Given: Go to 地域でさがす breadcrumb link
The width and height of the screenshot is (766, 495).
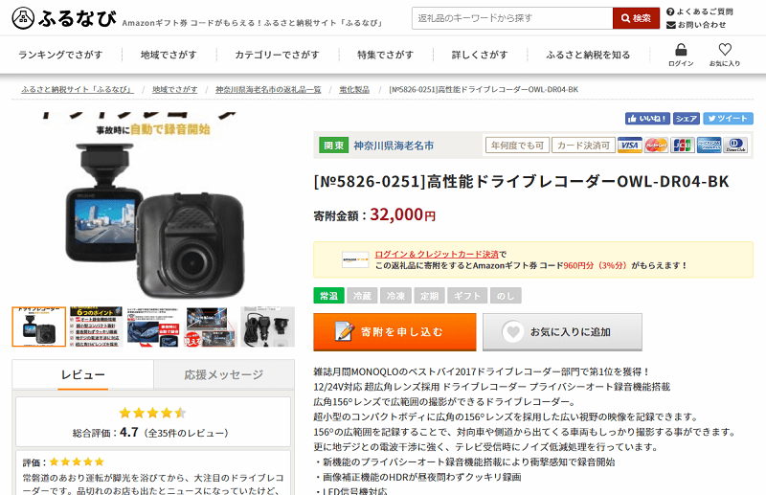Looking at the screenshot, I should coord(175,89).
